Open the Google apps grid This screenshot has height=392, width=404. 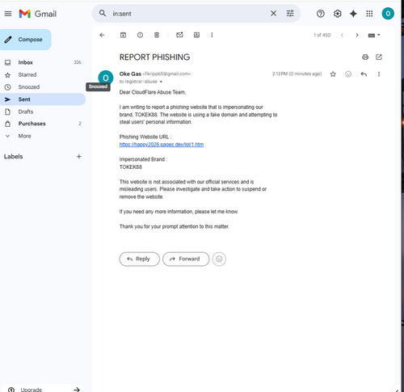pos(369,14)
